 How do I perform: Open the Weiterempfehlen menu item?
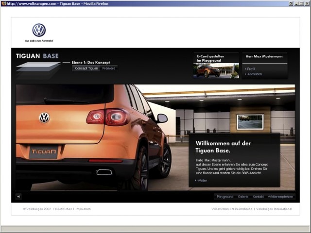click(280, 197)
